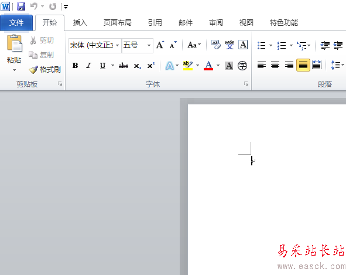346x275 pixels.
Task: Click the Character Border icon
Action: [243, 45]
